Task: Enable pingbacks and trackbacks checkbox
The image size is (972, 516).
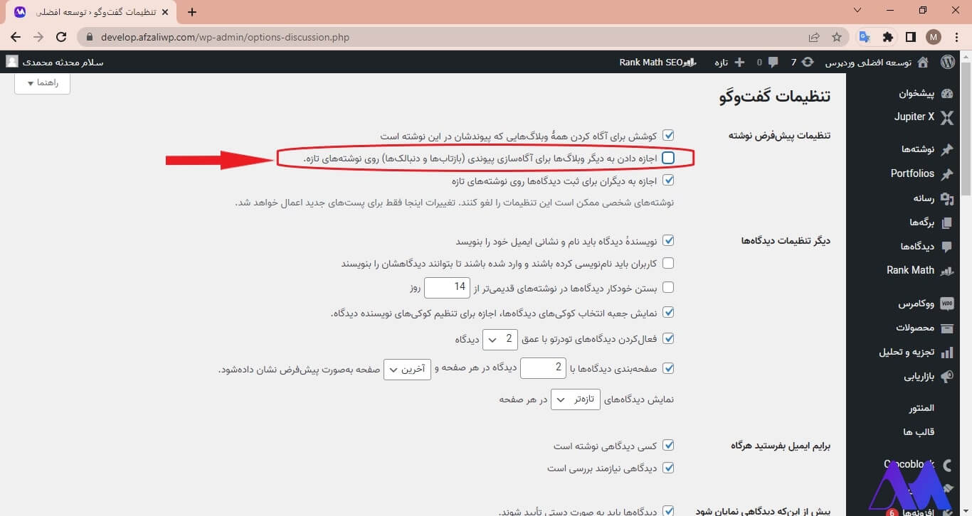Action: click(668, 158)
